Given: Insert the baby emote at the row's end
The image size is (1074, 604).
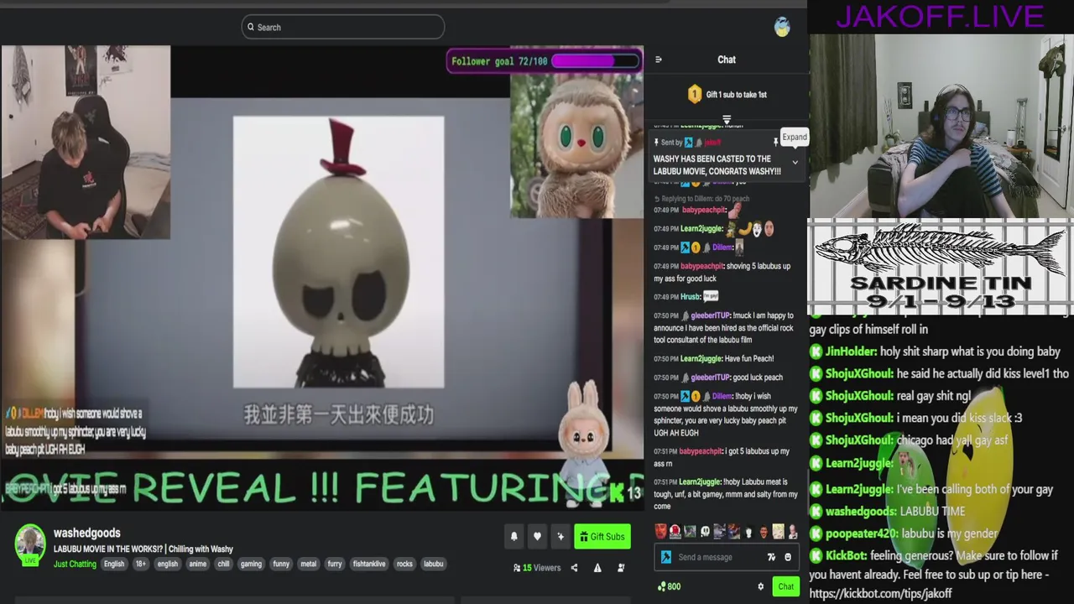Looking at the screenshot, I should tap(793, 531).
